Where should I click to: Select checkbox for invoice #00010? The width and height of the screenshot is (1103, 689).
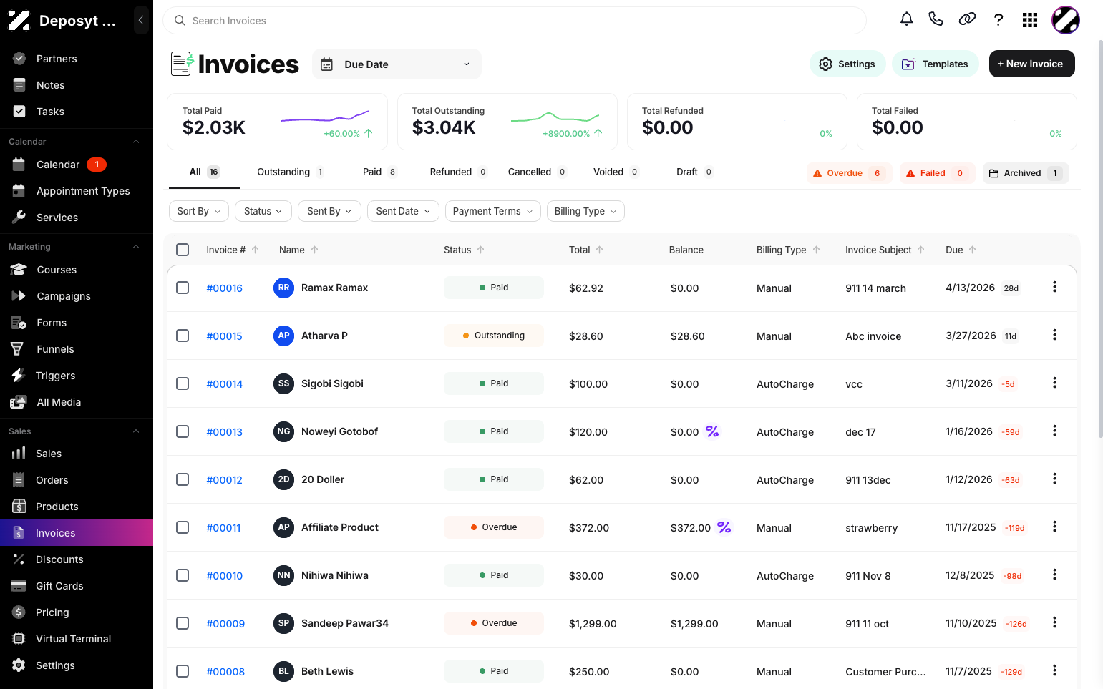click(x=183, y=575)
